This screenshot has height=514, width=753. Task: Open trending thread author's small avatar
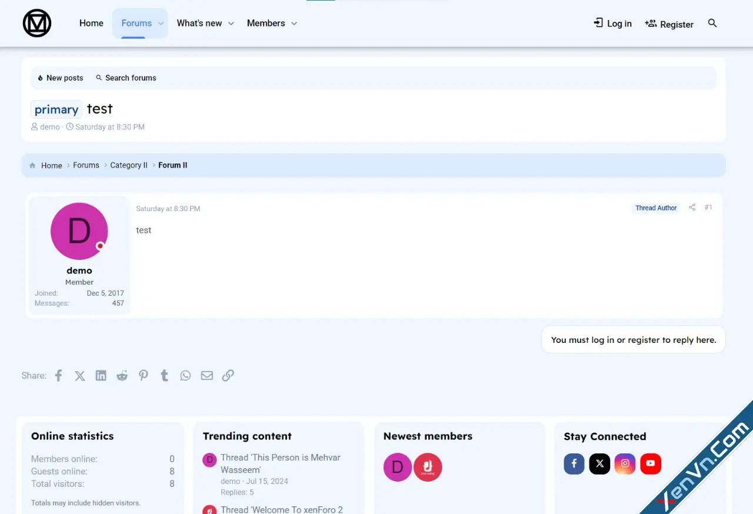(209, 460)
